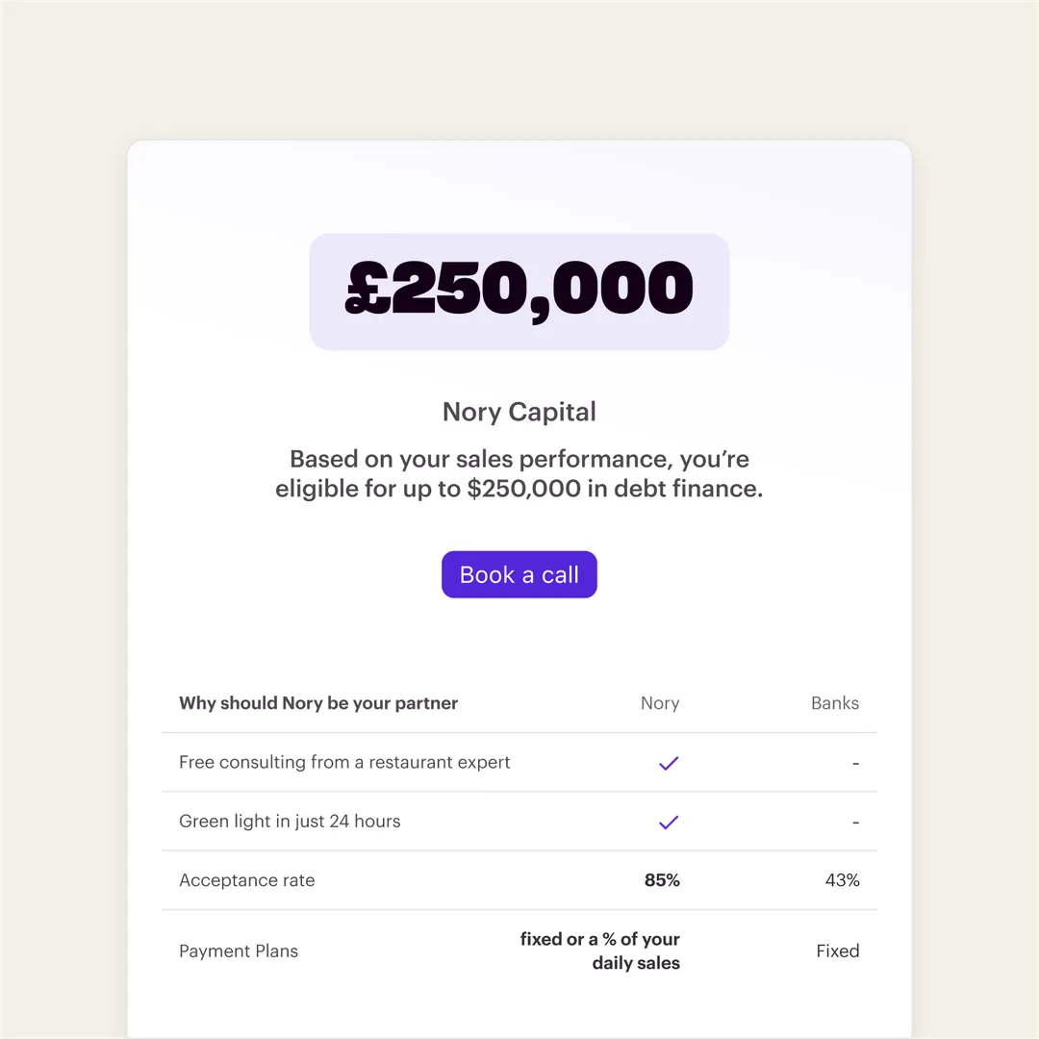Click the Banks dash in free consulting row
Screen dimensions: 1039x1039
point(855,764)
